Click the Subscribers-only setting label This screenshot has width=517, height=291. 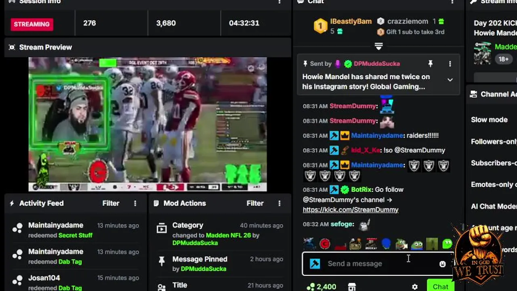click(494, 163)
